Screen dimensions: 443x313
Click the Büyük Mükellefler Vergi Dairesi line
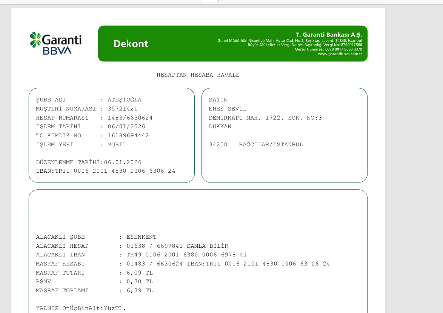click(x=305, y=45)
